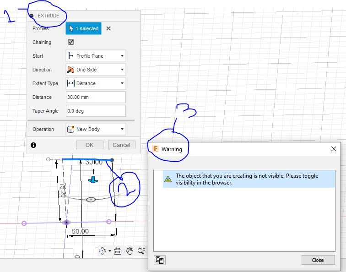Click the Close button in Warning dialog
This screenshot has height=272, width=346.
coord(318,260)
